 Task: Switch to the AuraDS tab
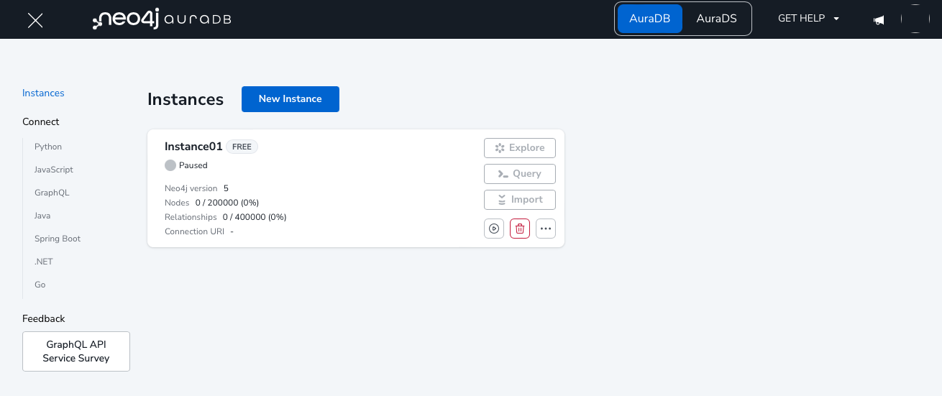716,19
